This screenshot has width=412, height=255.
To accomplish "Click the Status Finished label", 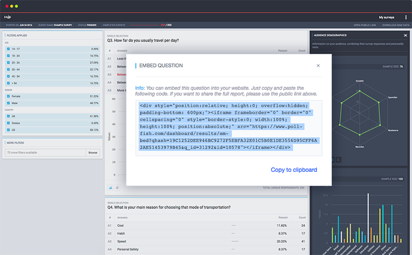I will click(x=87, y=25).
